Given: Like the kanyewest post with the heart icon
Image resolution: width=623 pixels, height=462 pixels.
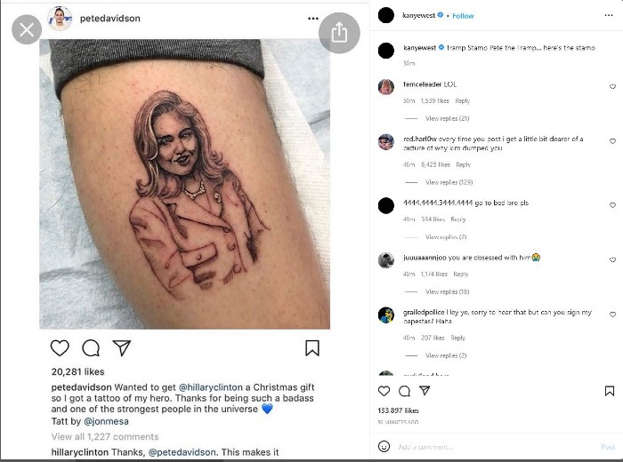Looking at the screenshot, I should [x=384, y=391].
